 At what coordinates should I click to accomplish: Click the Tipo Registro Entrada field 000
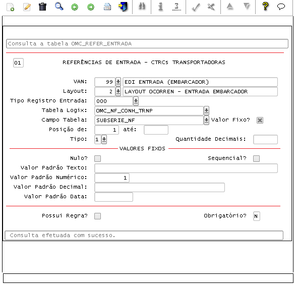tap(113, 101)
